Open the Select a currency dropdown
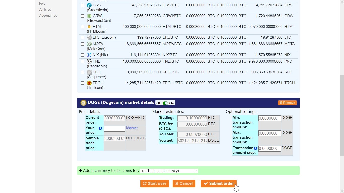This screenshot has height=193, width=344. (169, 171)
